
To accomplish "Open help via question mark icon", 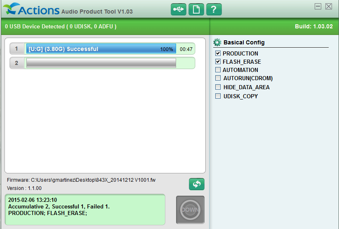I will point(214,9).
